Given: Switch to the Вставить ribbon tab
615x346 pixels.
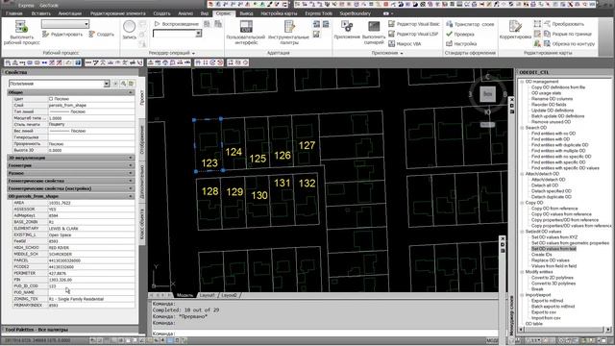Looking at the screenshot, I should [x=40, y=13].
